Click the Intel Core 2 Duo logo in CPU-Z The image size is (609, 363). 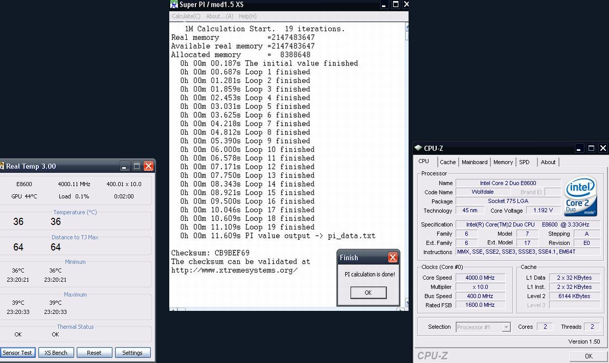coord(580,196)
